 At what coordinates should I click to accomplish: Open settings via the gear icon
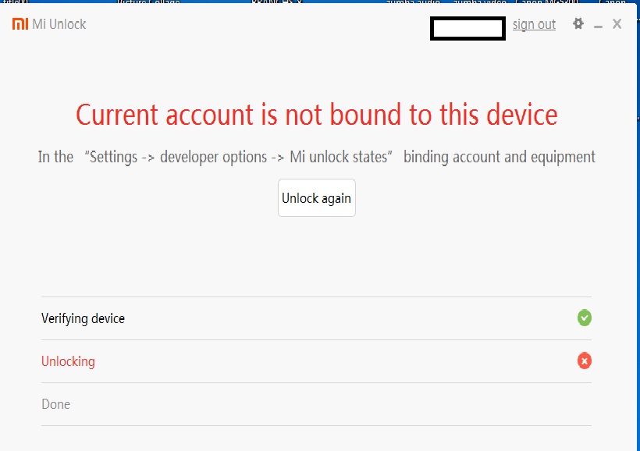click(578, 24)
